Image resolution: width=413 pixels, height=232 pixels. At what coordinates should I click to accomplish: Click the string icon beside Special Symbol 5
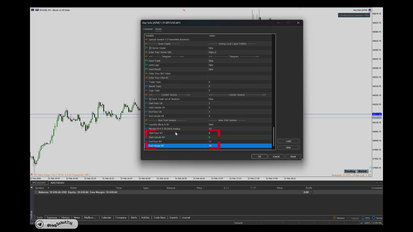146,39
